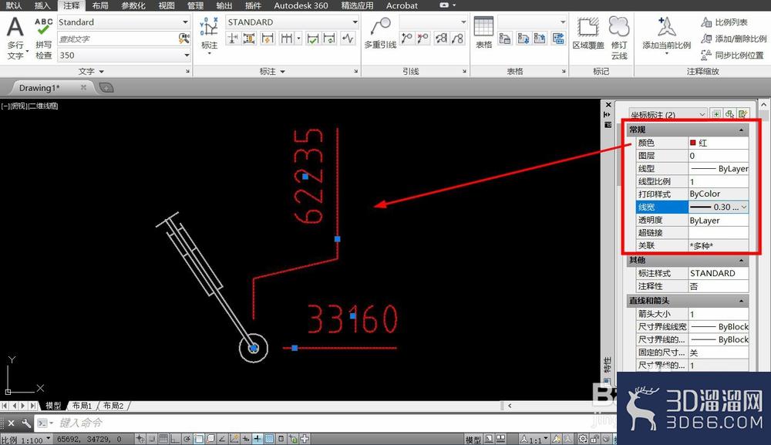The height and width of the screenshot is (445, 771).
Task: Switch to the 布局1 layout tab
Action: [82, 406]
